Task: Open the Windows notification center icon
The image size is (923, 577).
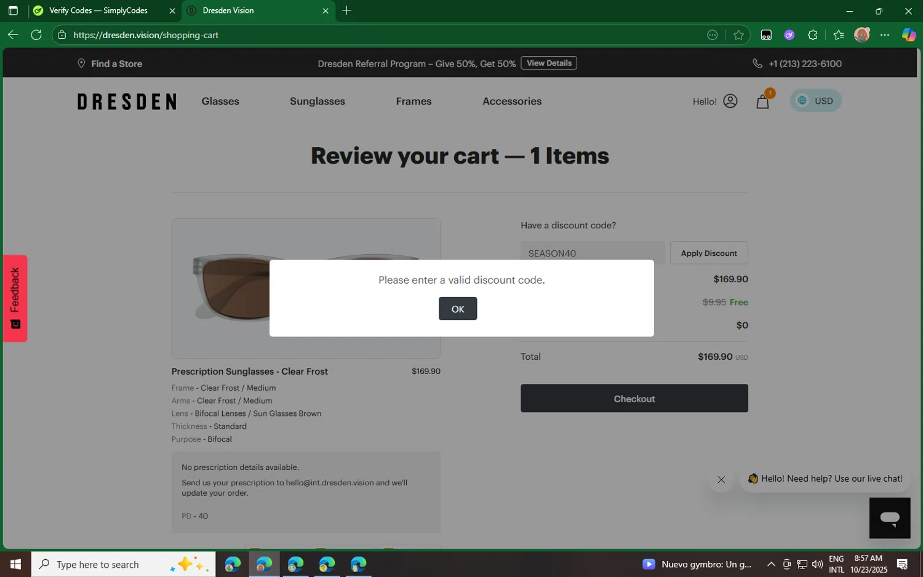Action: click(x=903, y=564)
